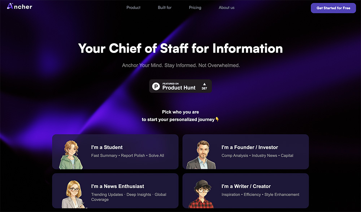
Task: Choose the I'm a Founder / Investor card
Action: pos(245,152)
